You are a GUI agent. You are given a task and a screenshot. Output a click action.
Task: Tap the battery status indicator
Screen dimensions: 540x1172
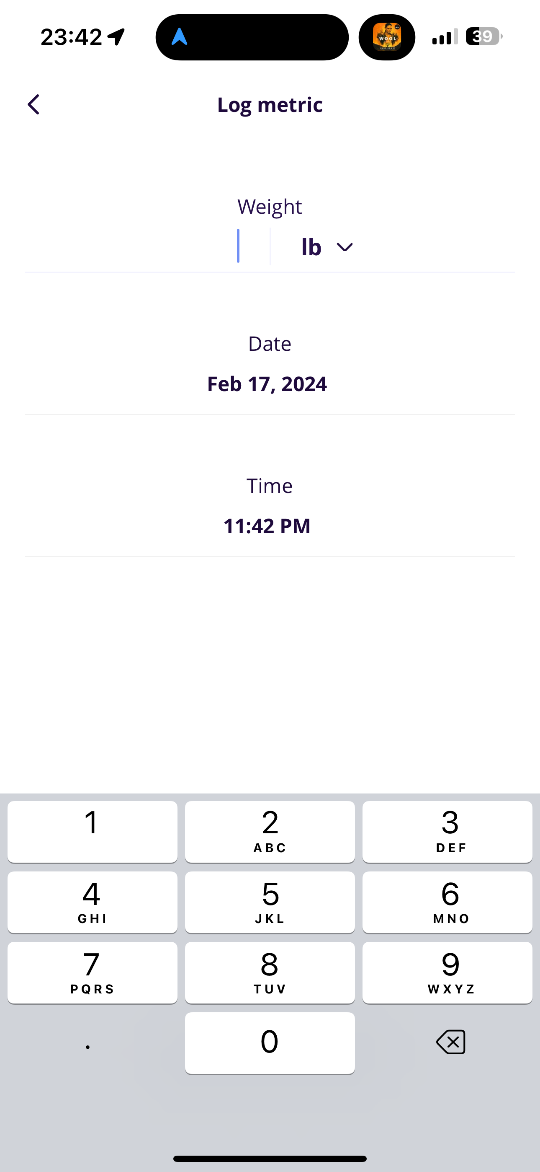pos(483,36)
